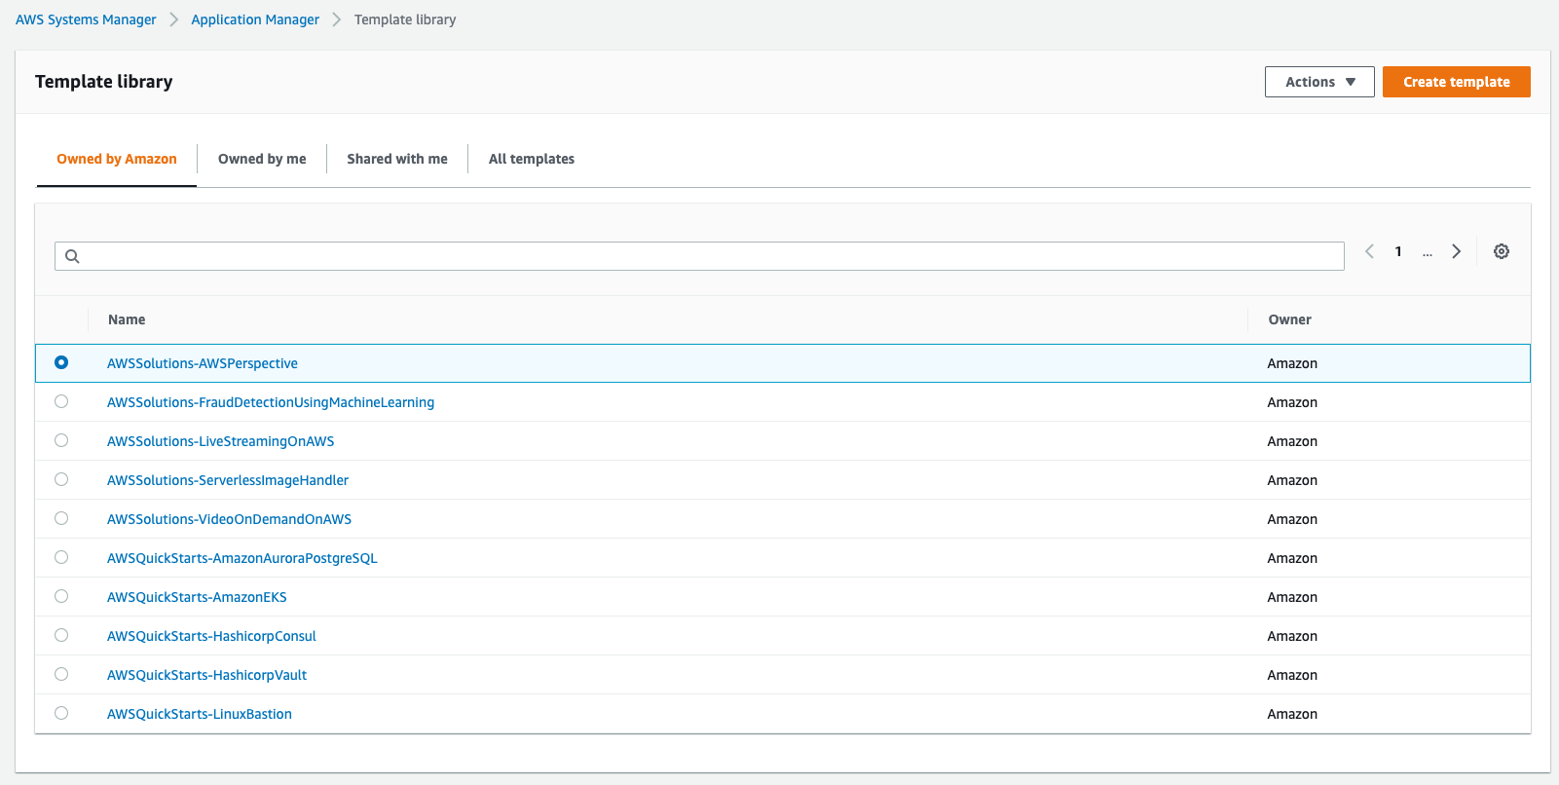Screen dimensions: 1559x785
Task: Click the Name column header
Action: click(x=127, y=319)
